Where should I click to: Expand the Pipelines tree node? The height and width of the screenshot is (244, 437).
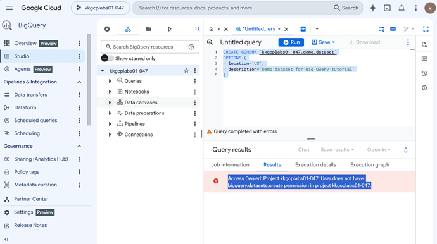[110, 124]
